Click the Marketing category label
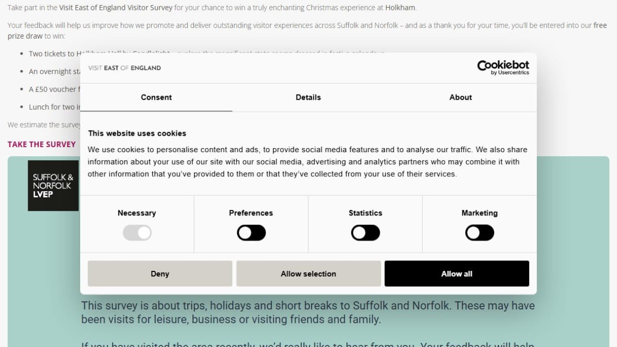The image size is (617, 347). (x=480, y=213)
